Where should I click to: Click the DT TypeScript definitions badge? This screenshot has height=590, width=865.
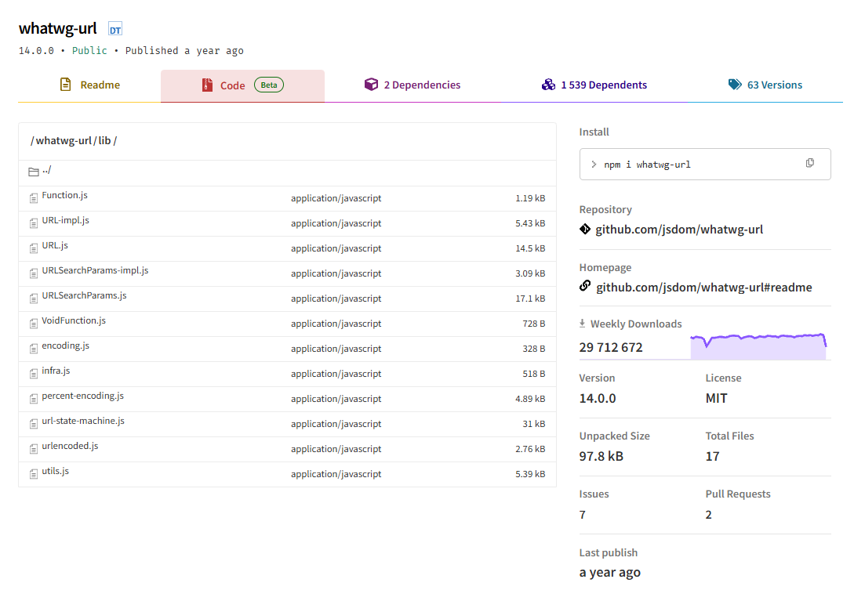point(115,30)
